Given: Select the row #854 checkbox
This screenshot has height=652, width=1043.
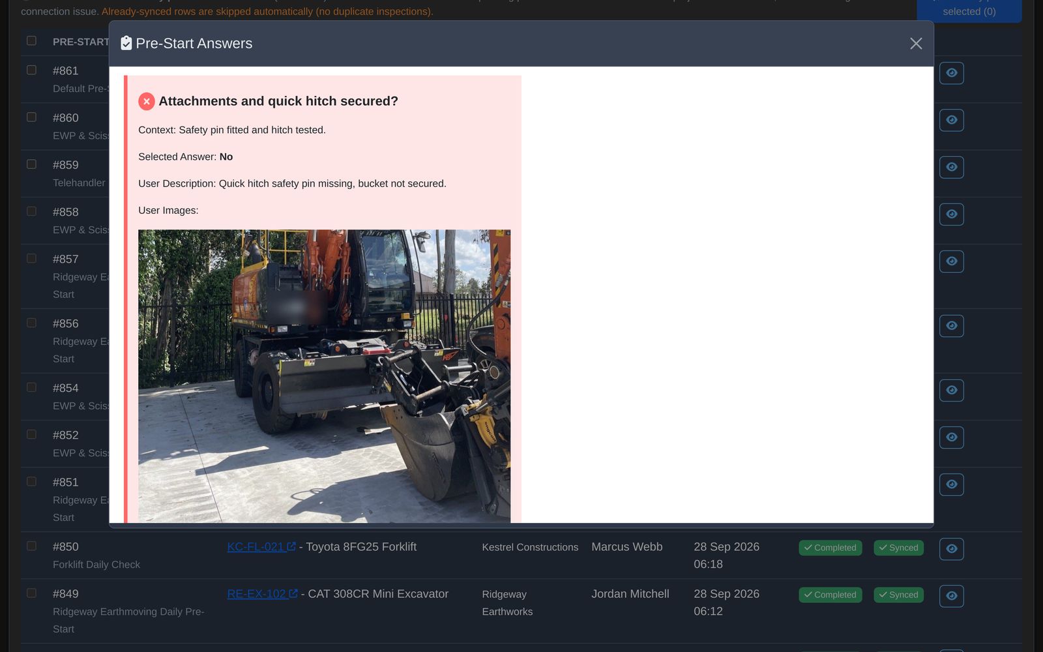Looking at the screenshot, I should 31,387.
